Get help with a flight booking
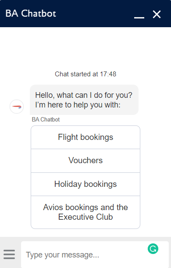 point(85,137)
